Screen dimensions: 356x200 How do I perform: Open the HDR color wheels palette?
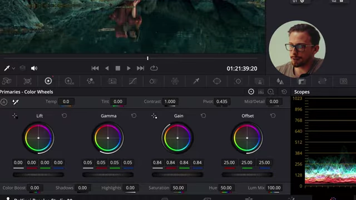[69, 81]
